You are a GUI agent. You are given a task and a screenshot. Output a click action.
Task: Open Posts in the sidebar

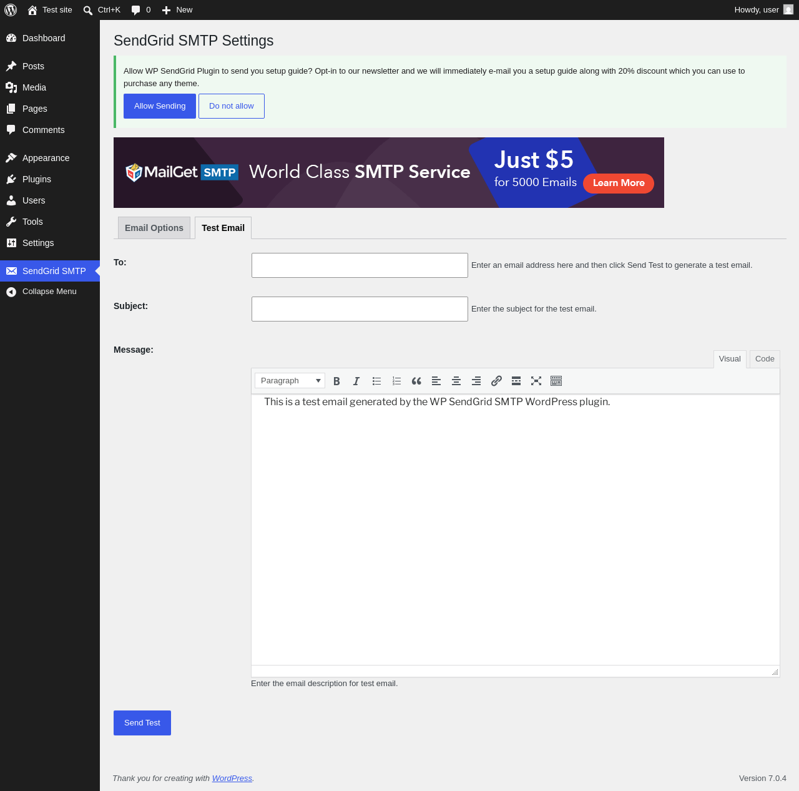[50, 66]
